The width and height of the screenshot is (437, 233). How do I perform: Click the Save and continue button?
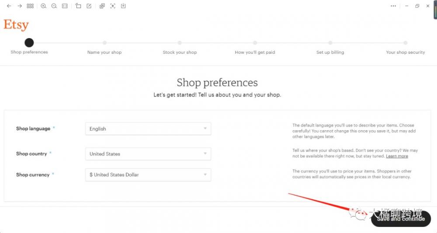pos(401,219)
